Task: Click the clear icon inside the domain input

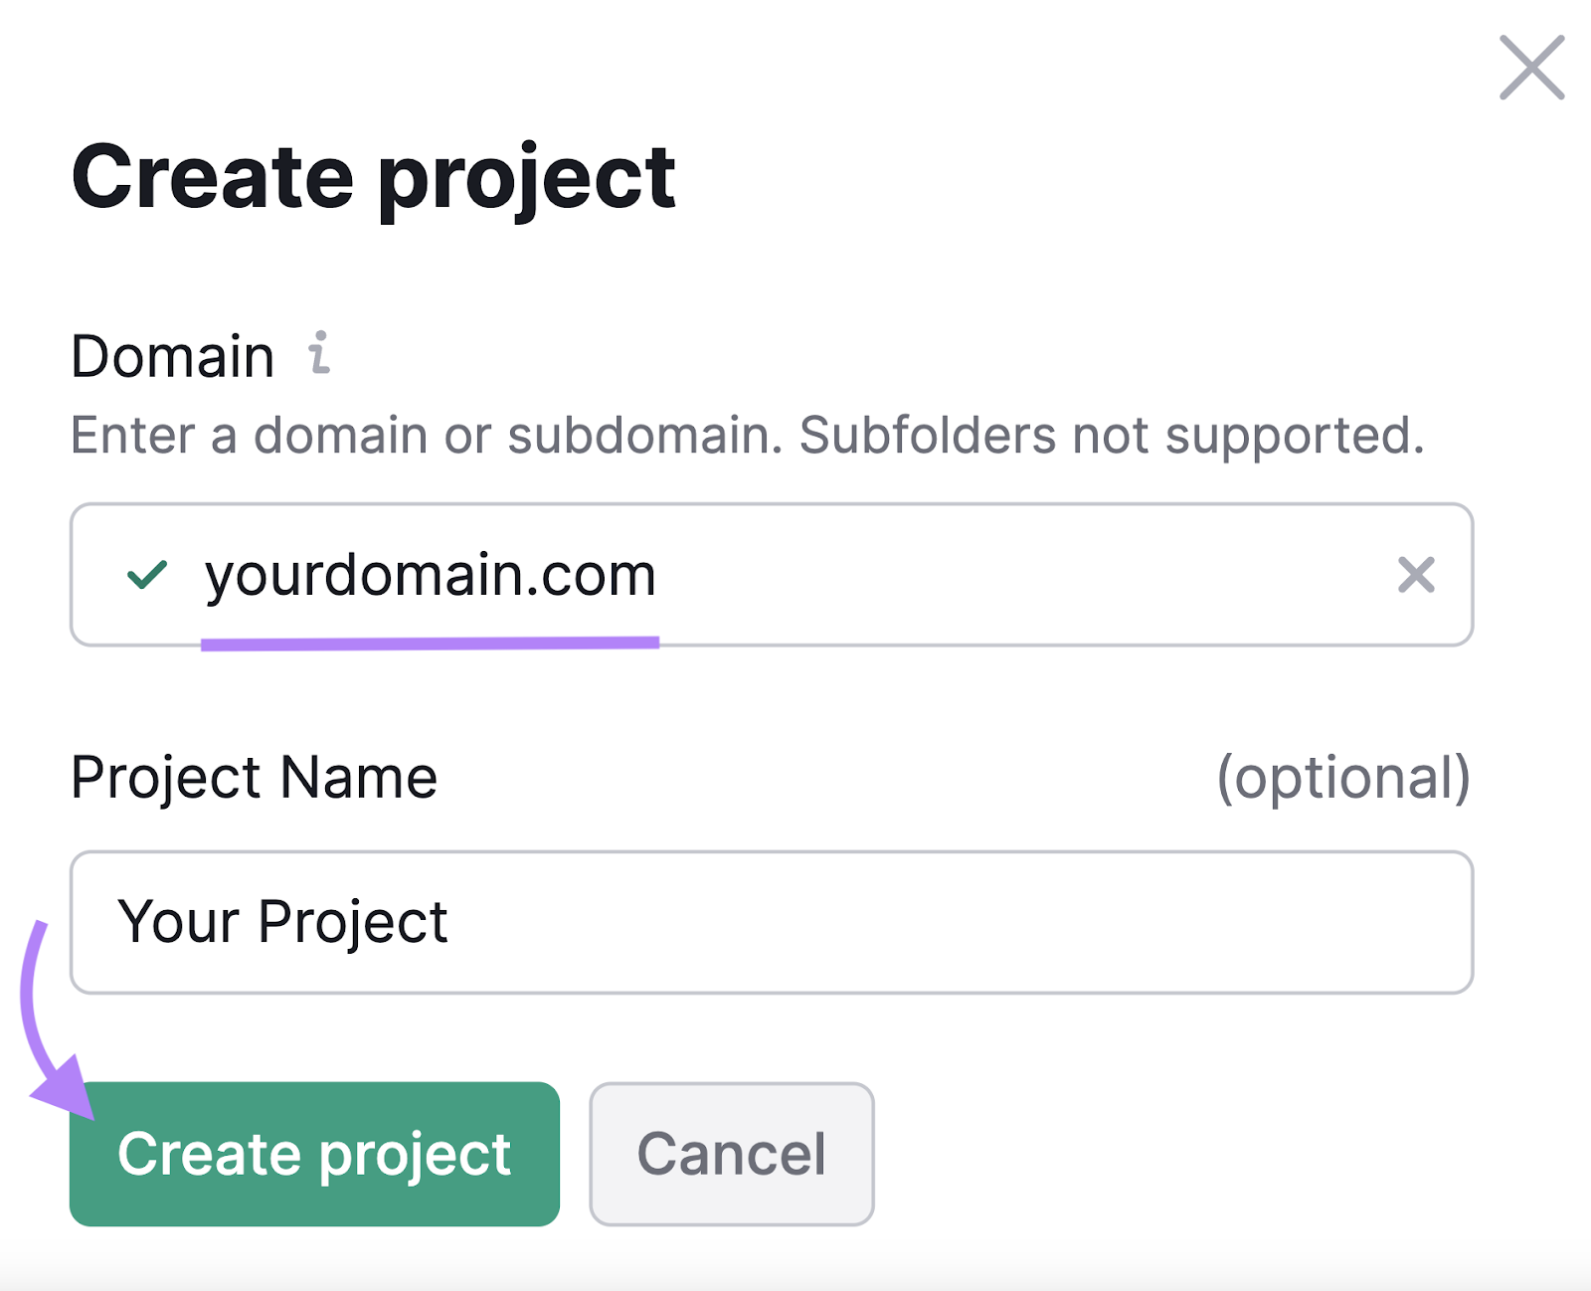Action: tap(1416, 576)
